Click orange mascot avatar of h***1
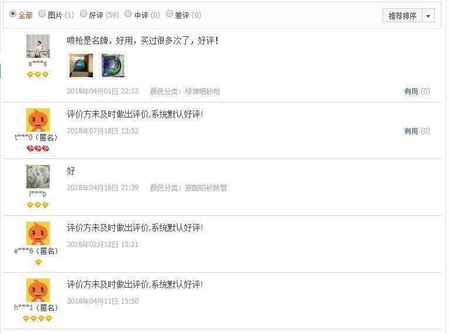Image resolution: width=449 pixels, height=334 pixels. click(38, 290)
